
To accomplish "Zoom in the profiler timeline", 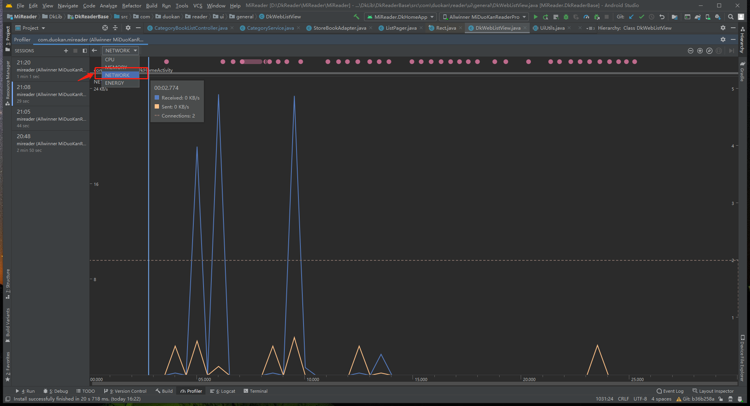I will pyautogui.click(x=700, y=51).
